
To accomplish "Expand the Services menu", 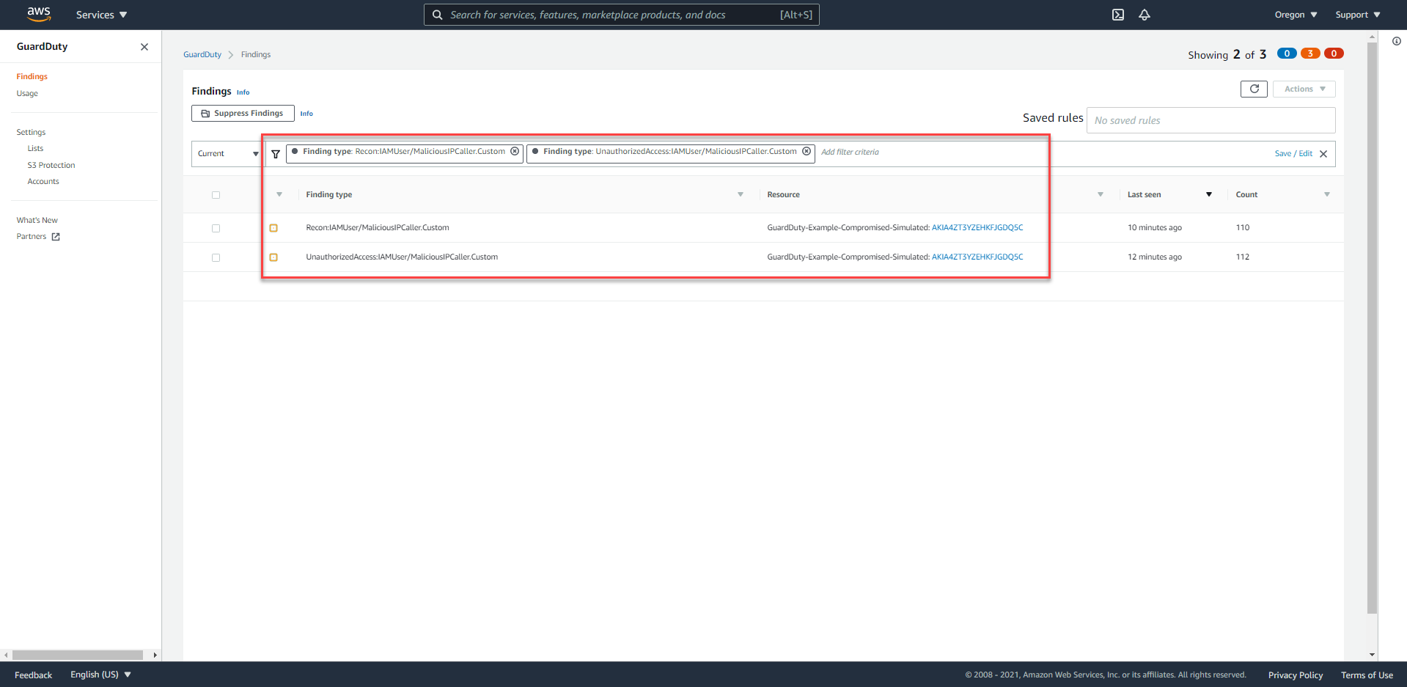I will (101, 15).
